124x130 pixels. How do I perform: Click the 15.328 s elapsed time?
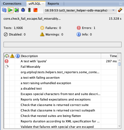click(x=115, y=19)
